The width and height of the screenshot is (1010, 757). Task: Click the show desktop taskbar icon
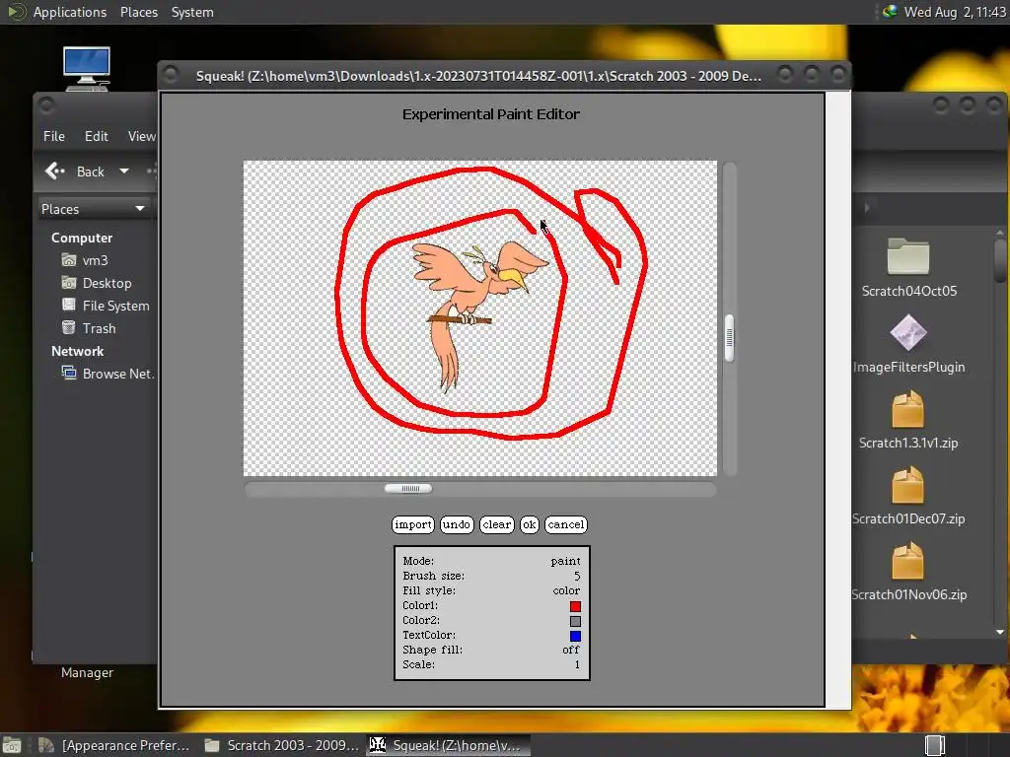point(12,745)
